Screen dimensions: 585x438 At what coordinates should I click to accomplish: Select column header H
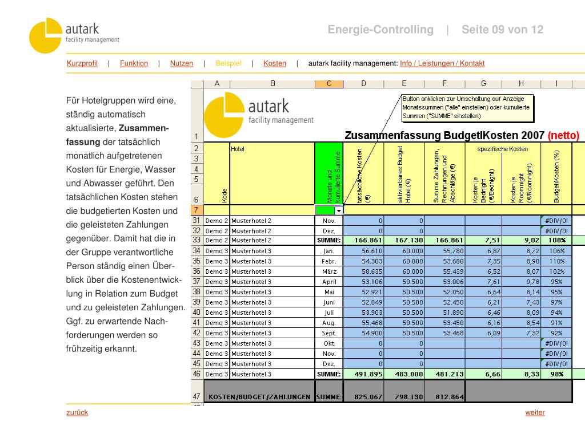[x=521, y=84]
